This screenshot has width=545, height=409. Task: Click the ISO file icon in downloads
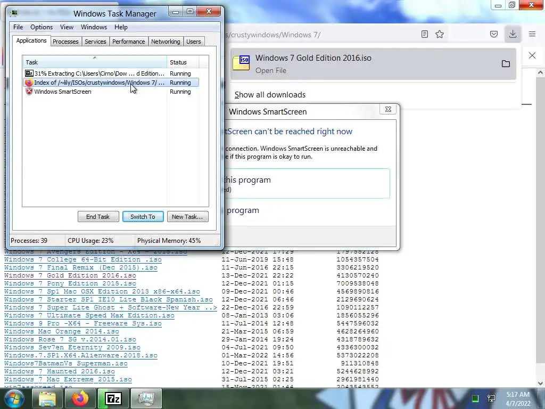[x=241, y=64]
